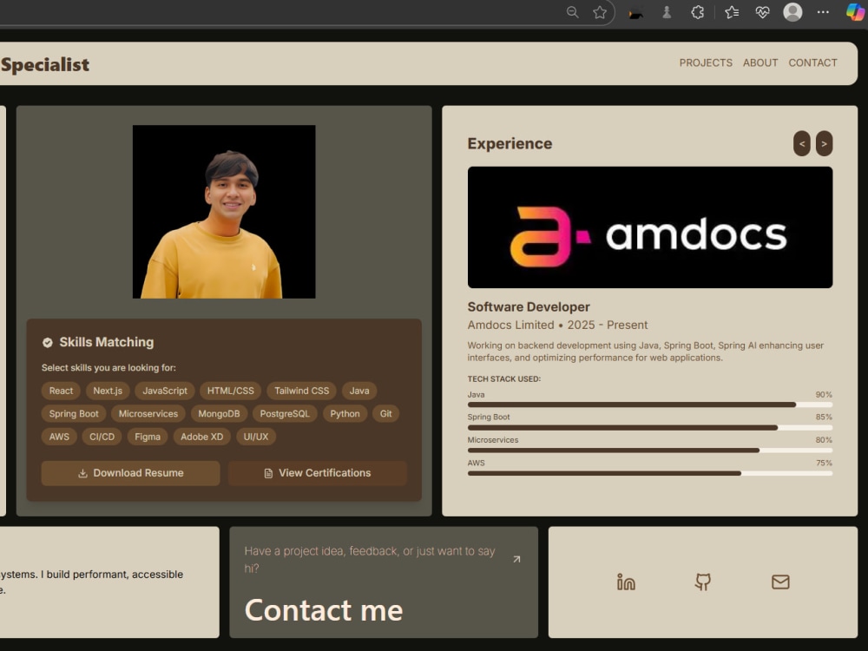Click the browser zoom magnifier icon

click(572, 12)
